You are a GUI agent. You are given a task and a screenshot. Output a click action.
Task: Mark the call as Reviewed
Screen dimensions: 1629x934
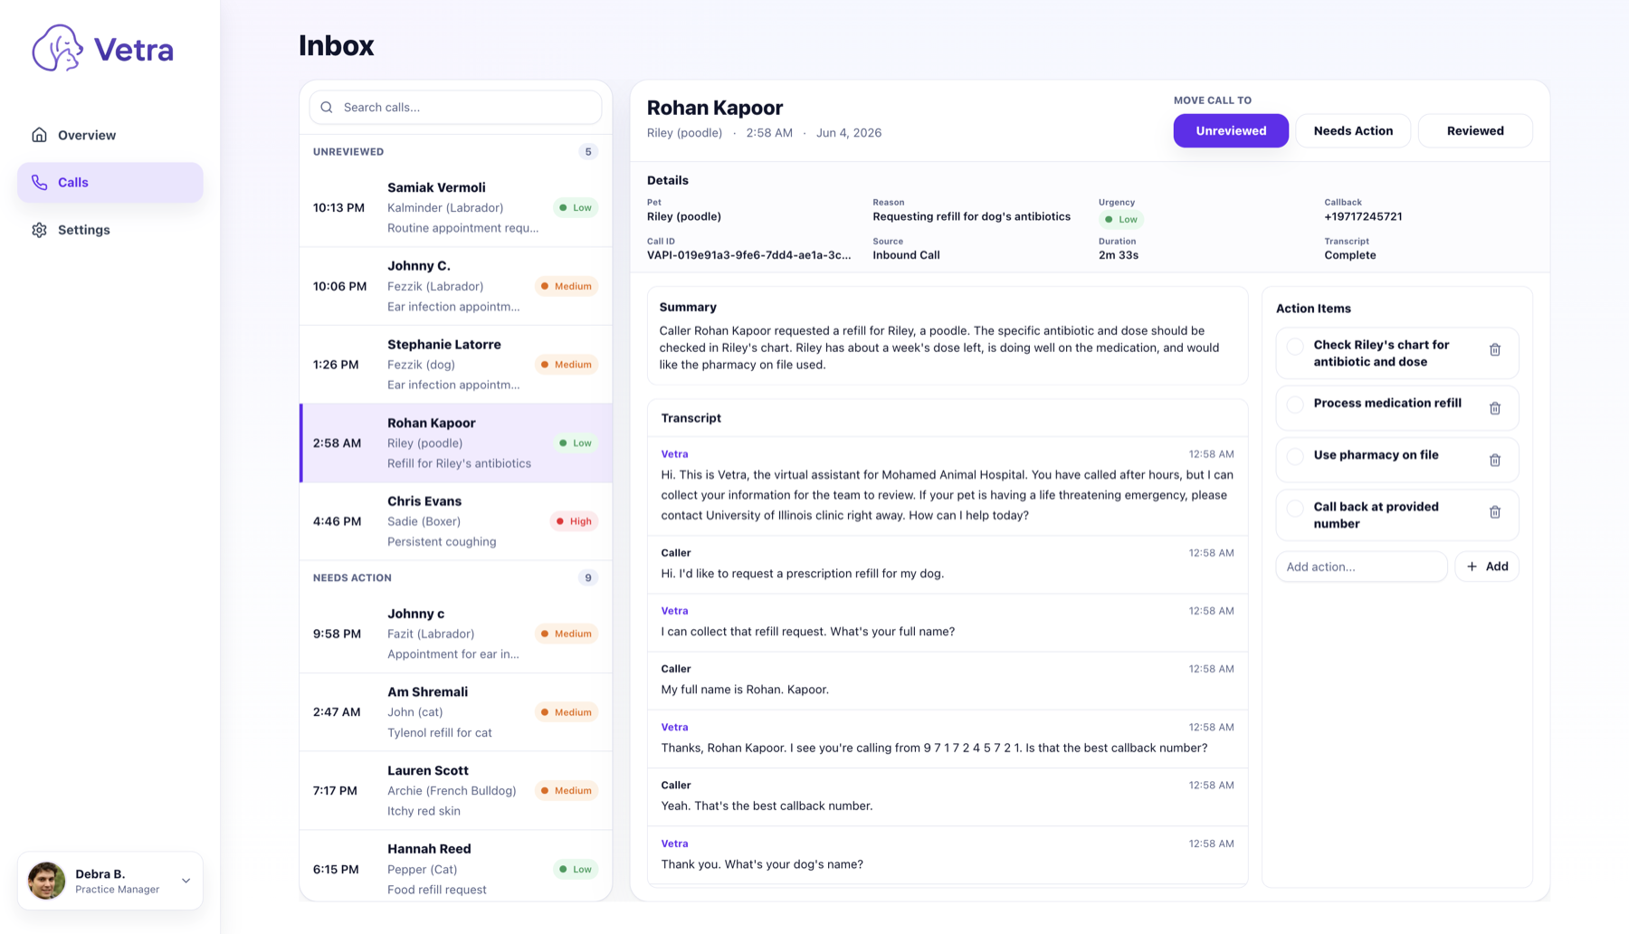click(1475, 130)
